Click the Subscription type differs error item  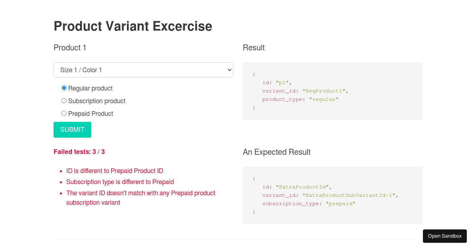pyautogui.click(x=120, y=182)
